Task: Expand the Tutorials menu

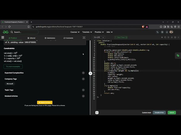Action: tap(87, 32)
